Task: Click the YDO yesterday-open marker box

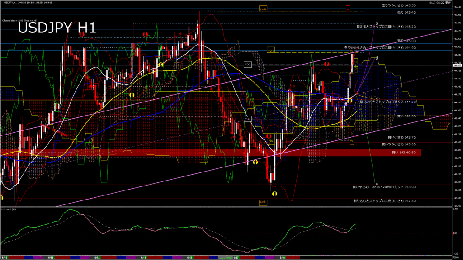Action: tap(248, 119)
